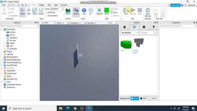Choose the Rotate tool
The height and width of the screenshot is (111, 197).
[41, 11]
